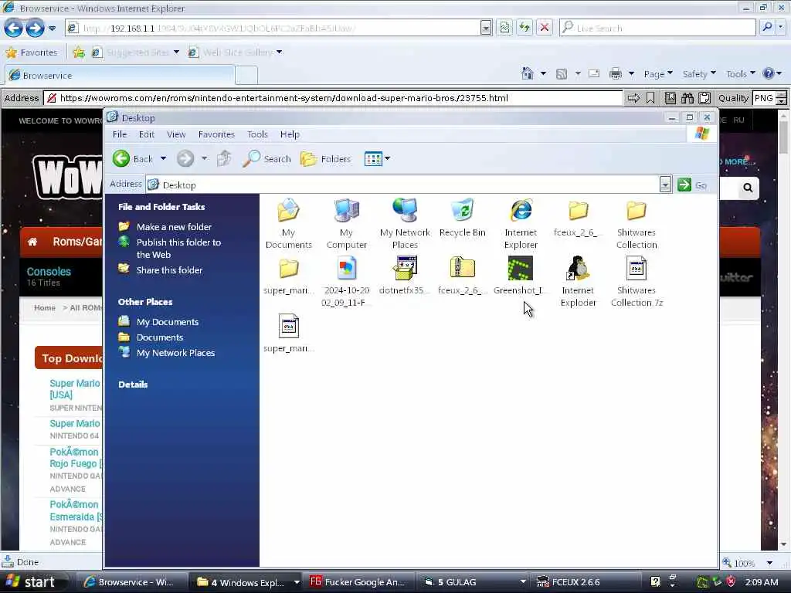The width and height of the screenshot is (791, 593).
Task: Open IE Page menu dropdown
Action: click(x=658, y=74)
